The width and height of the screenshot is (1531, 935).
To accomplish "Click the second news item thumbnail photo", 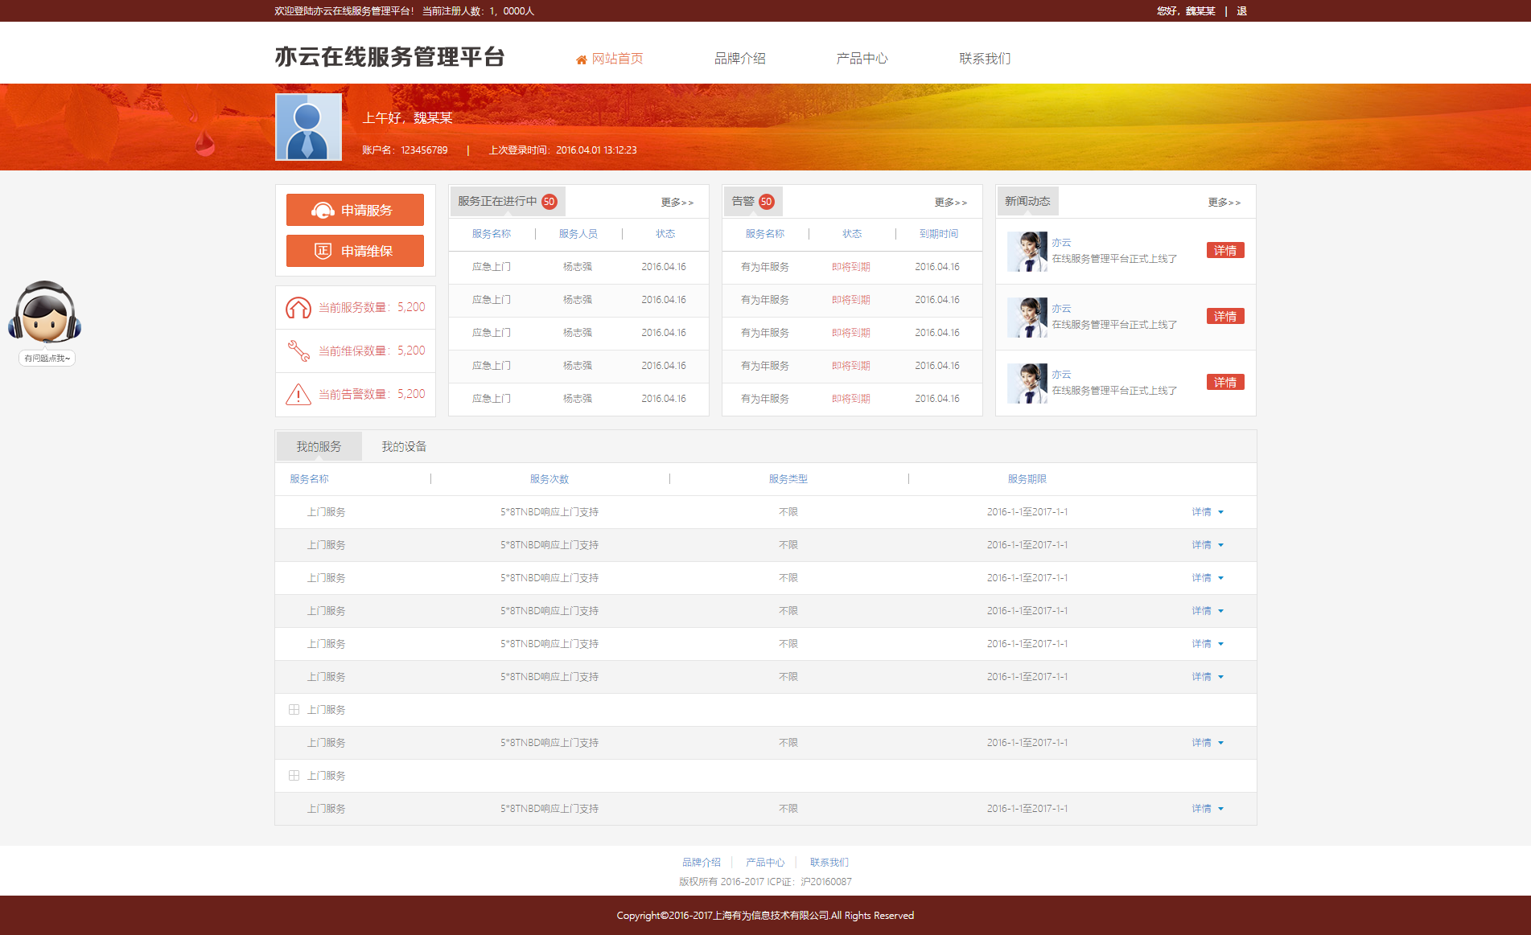I will pos(1027,318).
